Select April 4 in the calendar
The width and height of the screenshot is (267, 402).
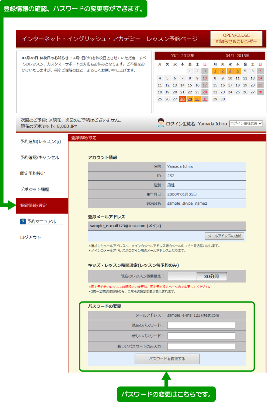(x=237, y=71)
